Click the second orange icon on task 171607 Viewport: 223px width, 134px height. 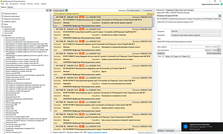[83, 29]
